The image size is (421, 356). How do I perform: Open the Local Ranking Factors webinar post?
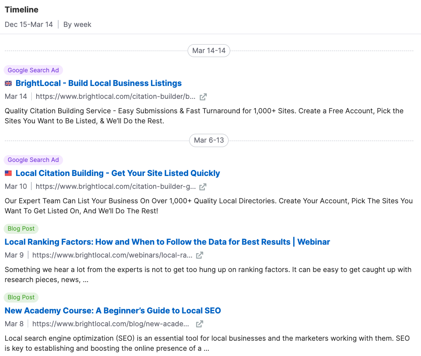click(x=167, y=242)
